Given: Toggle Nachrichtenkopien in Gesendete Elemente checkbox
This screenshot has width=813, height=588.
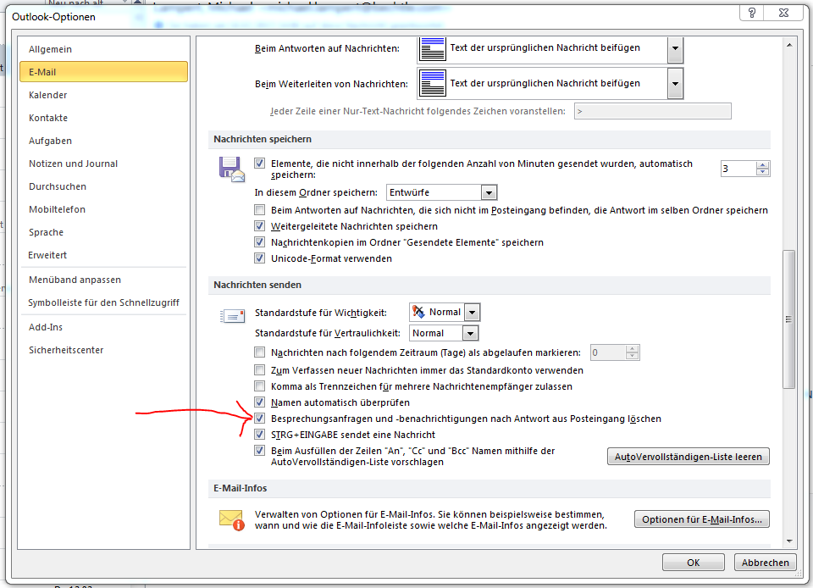Looking at the screenshot, I should click(x=259, y=242).
